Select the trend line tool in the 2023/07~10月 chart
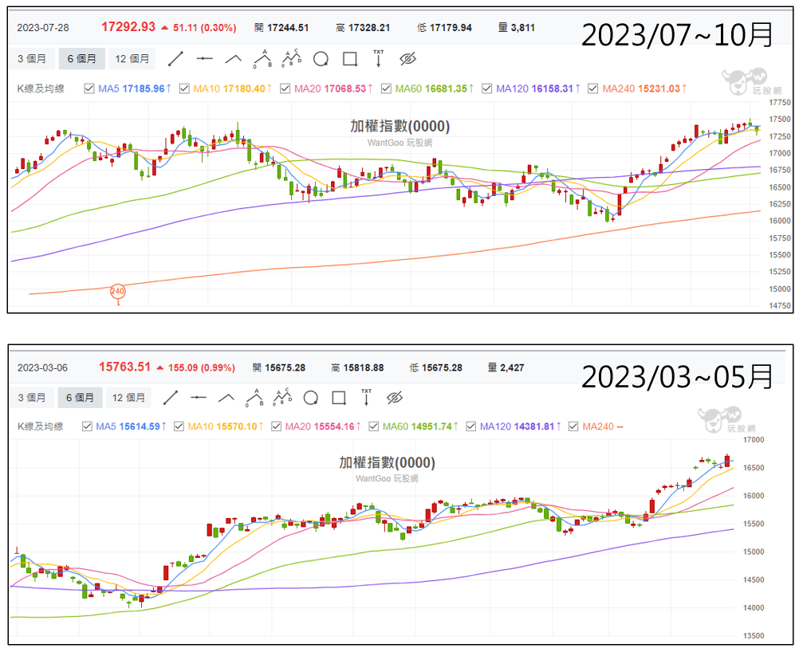Screen dimensions: 799x652 pos(176,58)
